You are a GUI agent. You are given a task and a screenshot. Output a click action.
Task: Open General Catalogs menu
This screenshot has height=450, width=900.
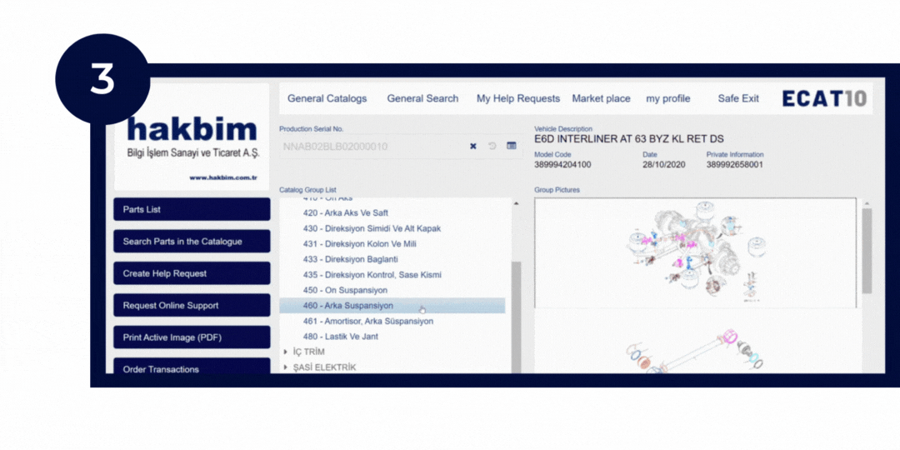[x=327, y=98]
